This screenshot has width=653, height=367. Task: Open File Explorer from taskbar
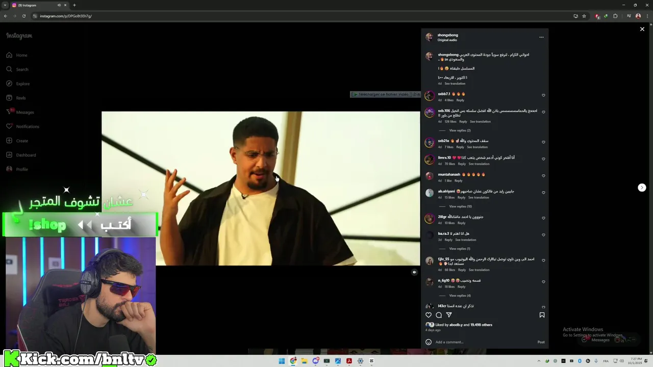coord(304,361)
